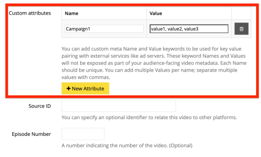
Task: Place cursor on value1 text in Value field
Action: point(158,29)
